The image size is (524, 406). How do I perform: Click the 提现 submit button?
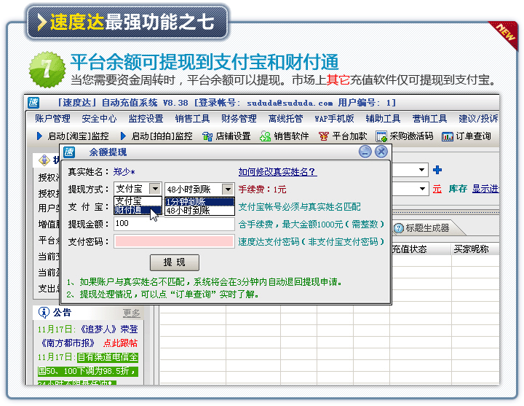pyautogui.click(x=175, y=262)
